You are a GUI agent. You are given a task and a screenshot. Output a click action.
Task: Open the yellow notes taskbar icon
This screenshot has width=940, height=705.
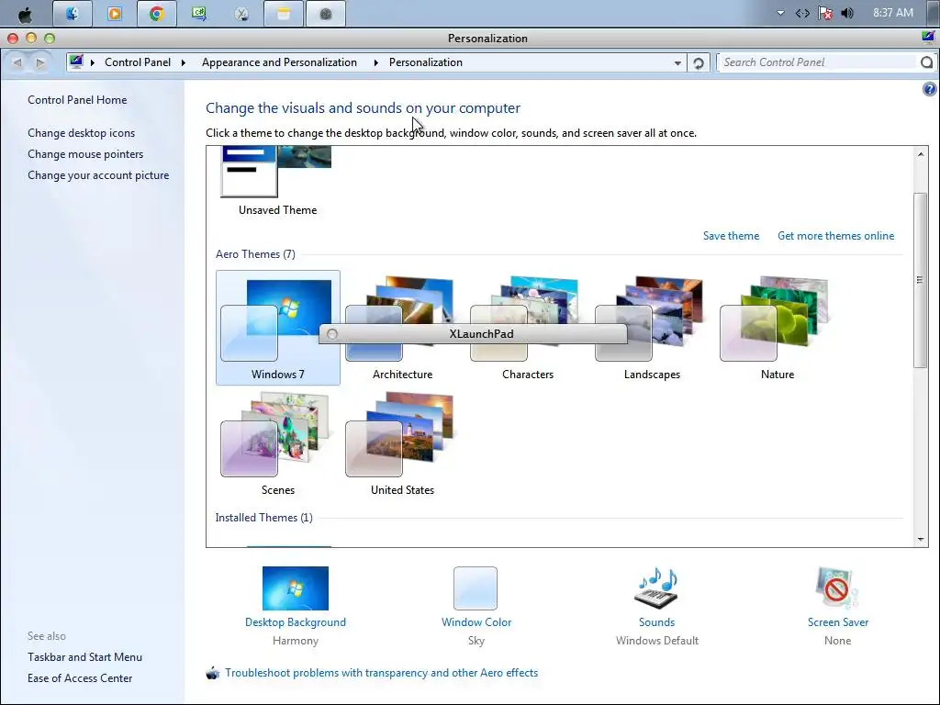284,13
